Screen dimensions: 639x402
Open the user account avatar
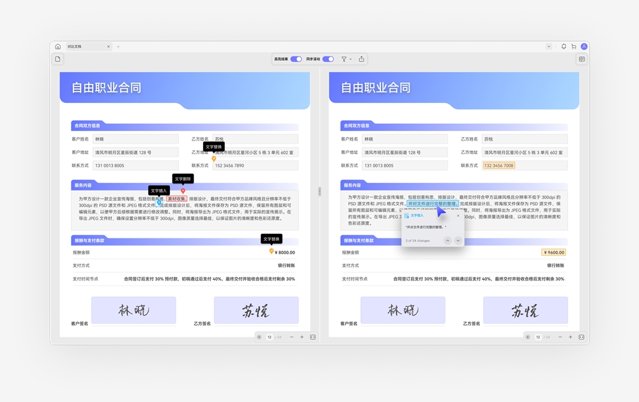pos(584,47)
